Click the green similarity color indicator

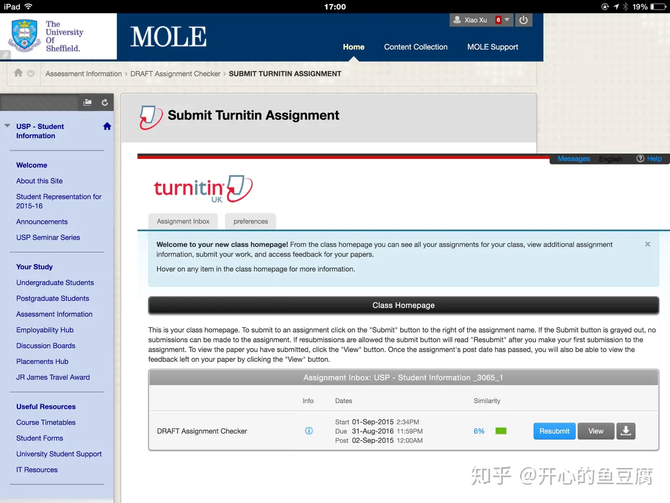[501, 431]
